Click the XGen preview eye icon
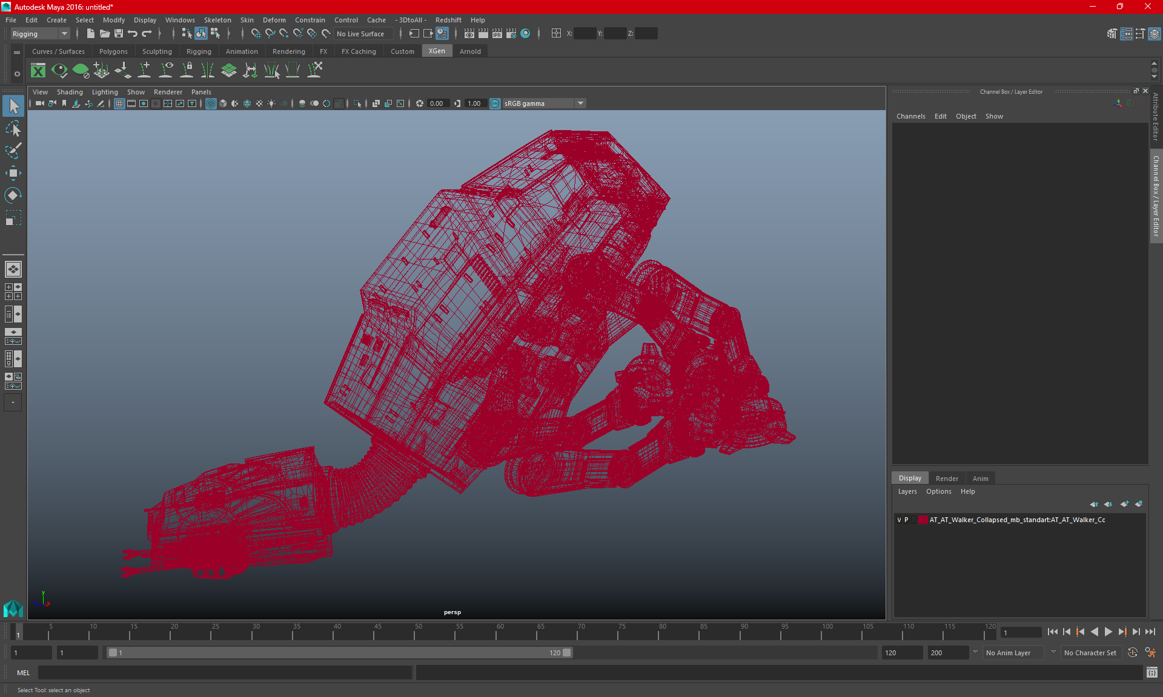 coord(59,71)
